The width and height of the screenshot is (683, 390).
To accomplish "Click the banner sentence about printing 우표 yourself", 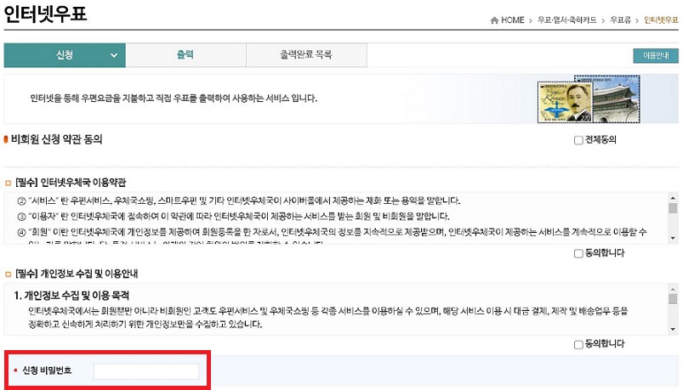I will click(x=174, y=99).
